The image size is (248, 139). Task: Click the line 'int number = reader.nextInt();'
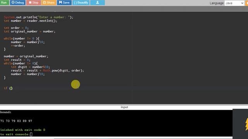click(x=30, y=21)
